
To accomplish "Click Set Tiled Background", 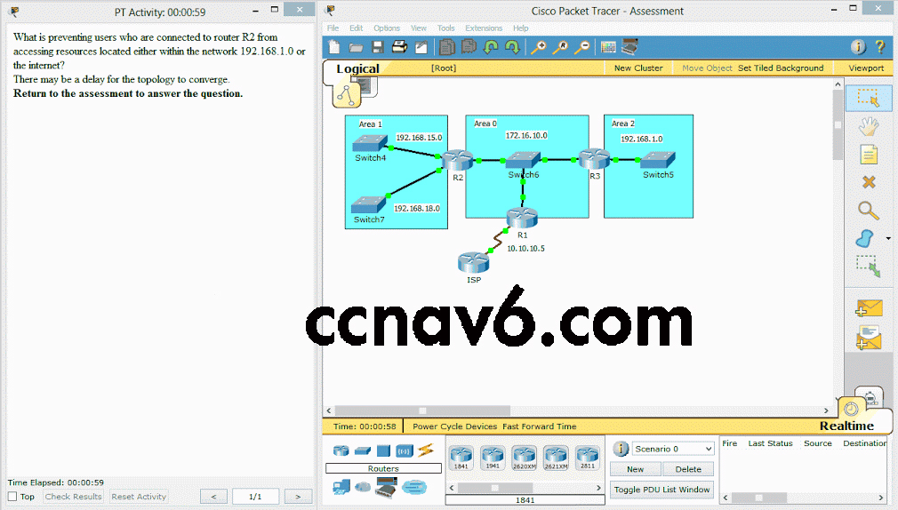I will (781, 68).
